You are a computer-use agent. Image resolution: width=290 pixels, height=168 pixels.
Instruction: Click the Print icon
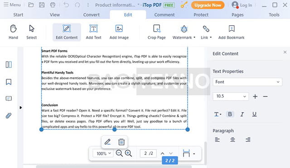pos(53,5)
